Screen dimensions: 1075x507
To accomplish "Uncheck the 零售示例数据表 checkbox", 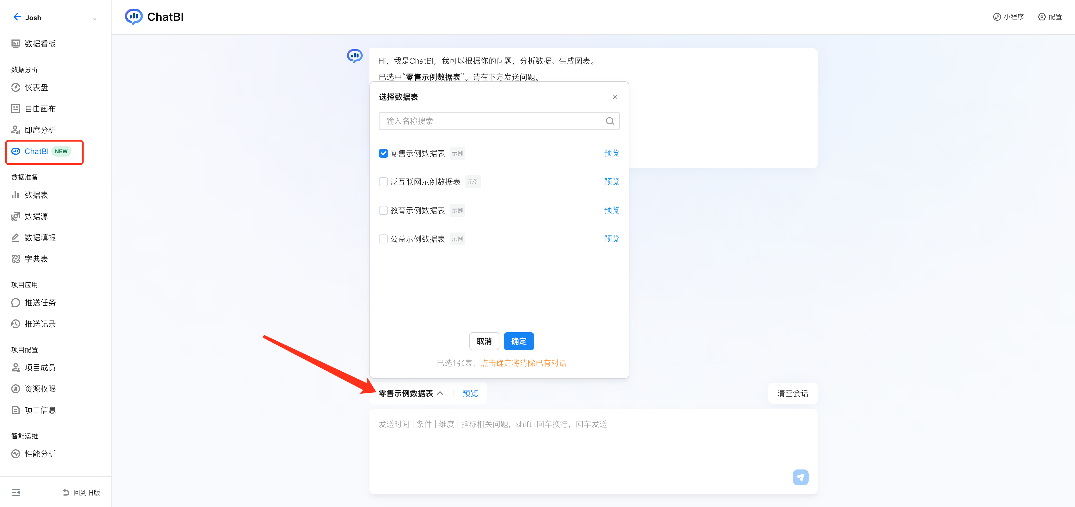I will coord(383,153).
